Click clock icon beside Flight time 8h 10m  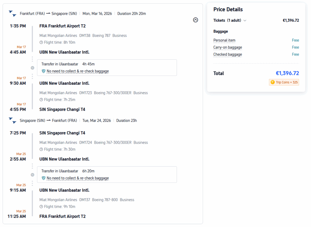[x=41, y=43]
